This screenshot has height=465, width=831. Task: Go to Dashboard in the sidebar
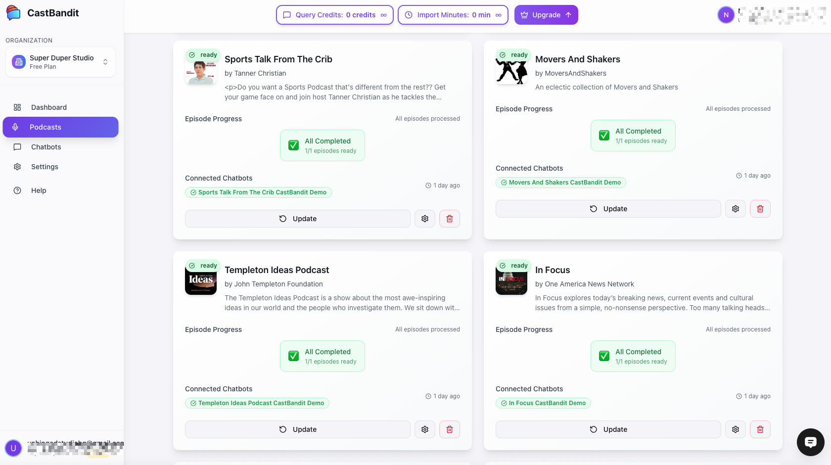48,107
